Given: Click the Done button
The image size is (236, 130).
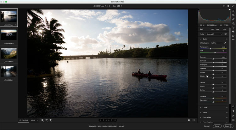Looking at the screenshot, I should tap(217, 126).
